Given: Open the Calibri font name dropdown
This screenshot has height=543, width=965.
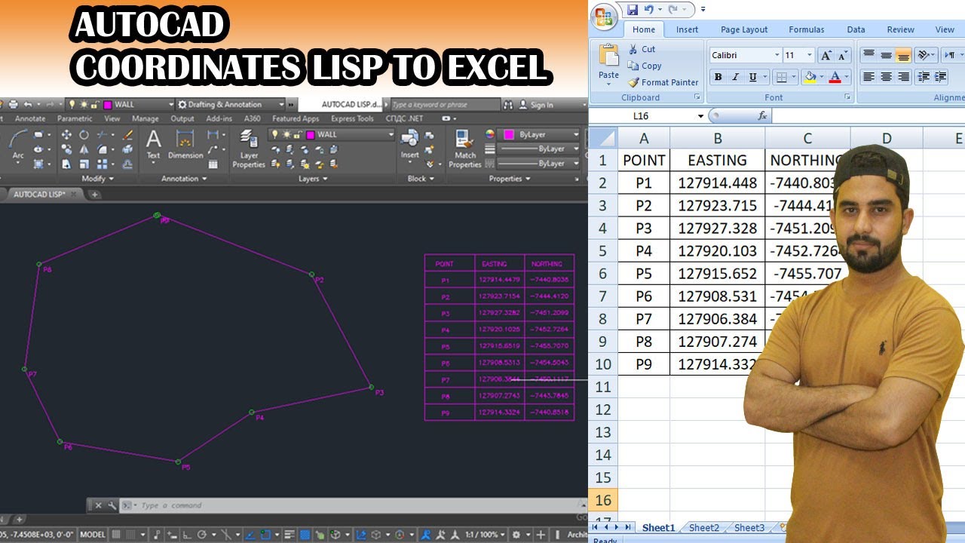Looking at the screenshot, I should click(777, 55).
